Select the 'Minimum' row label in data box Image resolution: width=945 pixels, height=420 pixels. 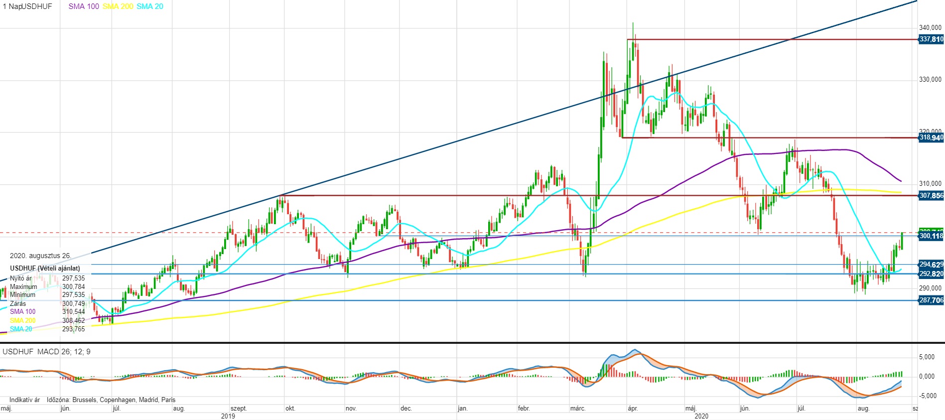(22, 295)
